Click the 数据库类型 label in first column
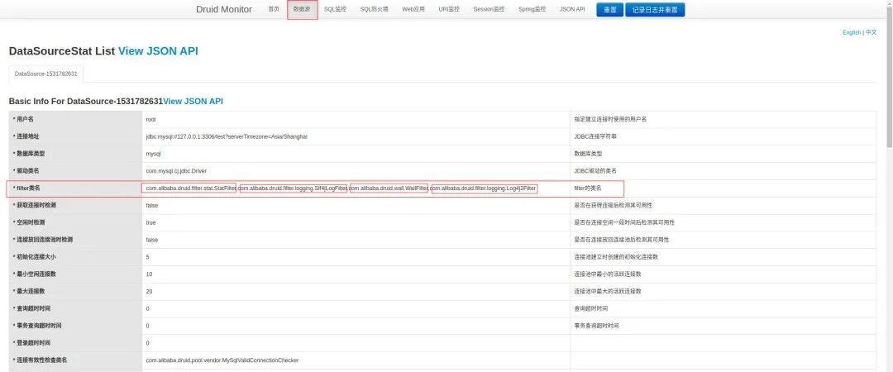Image resolution: width=893 pixels, height=372 pixels. pos(31,154)
